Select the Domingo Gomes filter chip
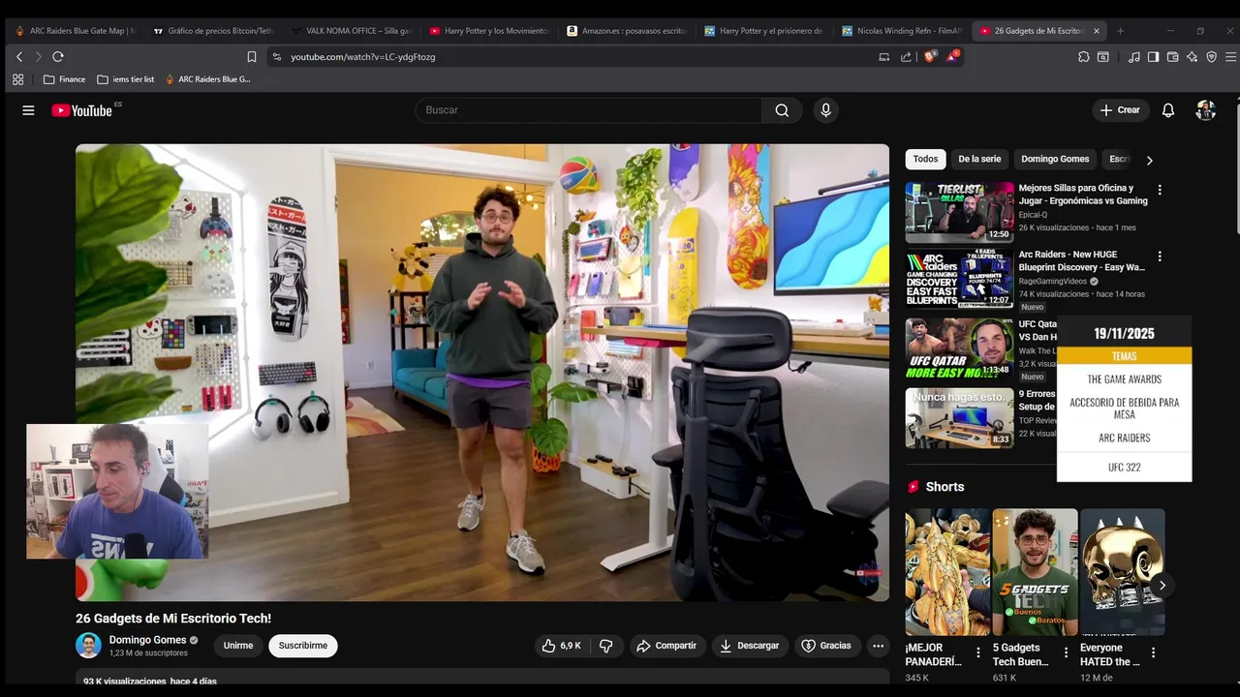Viewport: 1240px width, 697px height. (1055, 159)
